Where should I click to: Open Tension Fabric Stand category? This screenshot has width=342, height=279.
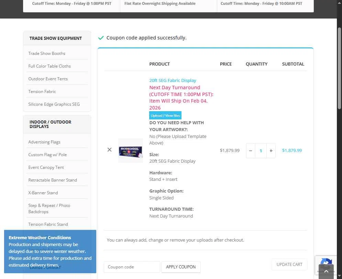pos(48,224)
